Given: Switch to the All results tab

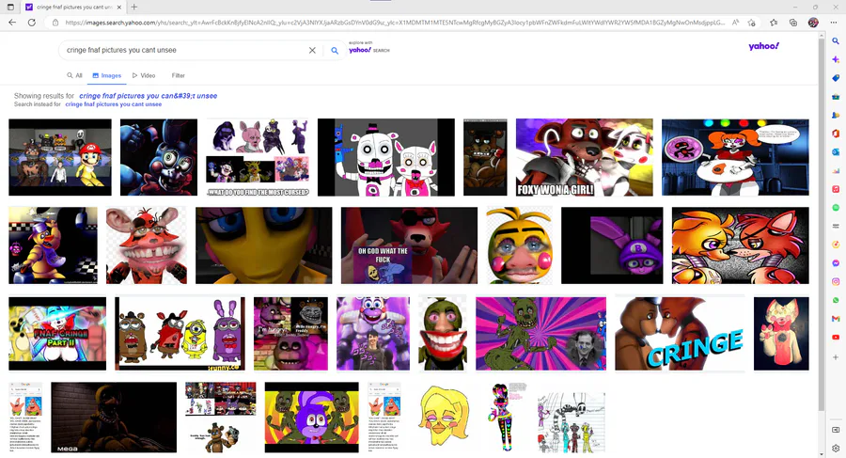Looking at the screenshot, I should [74, 75].
